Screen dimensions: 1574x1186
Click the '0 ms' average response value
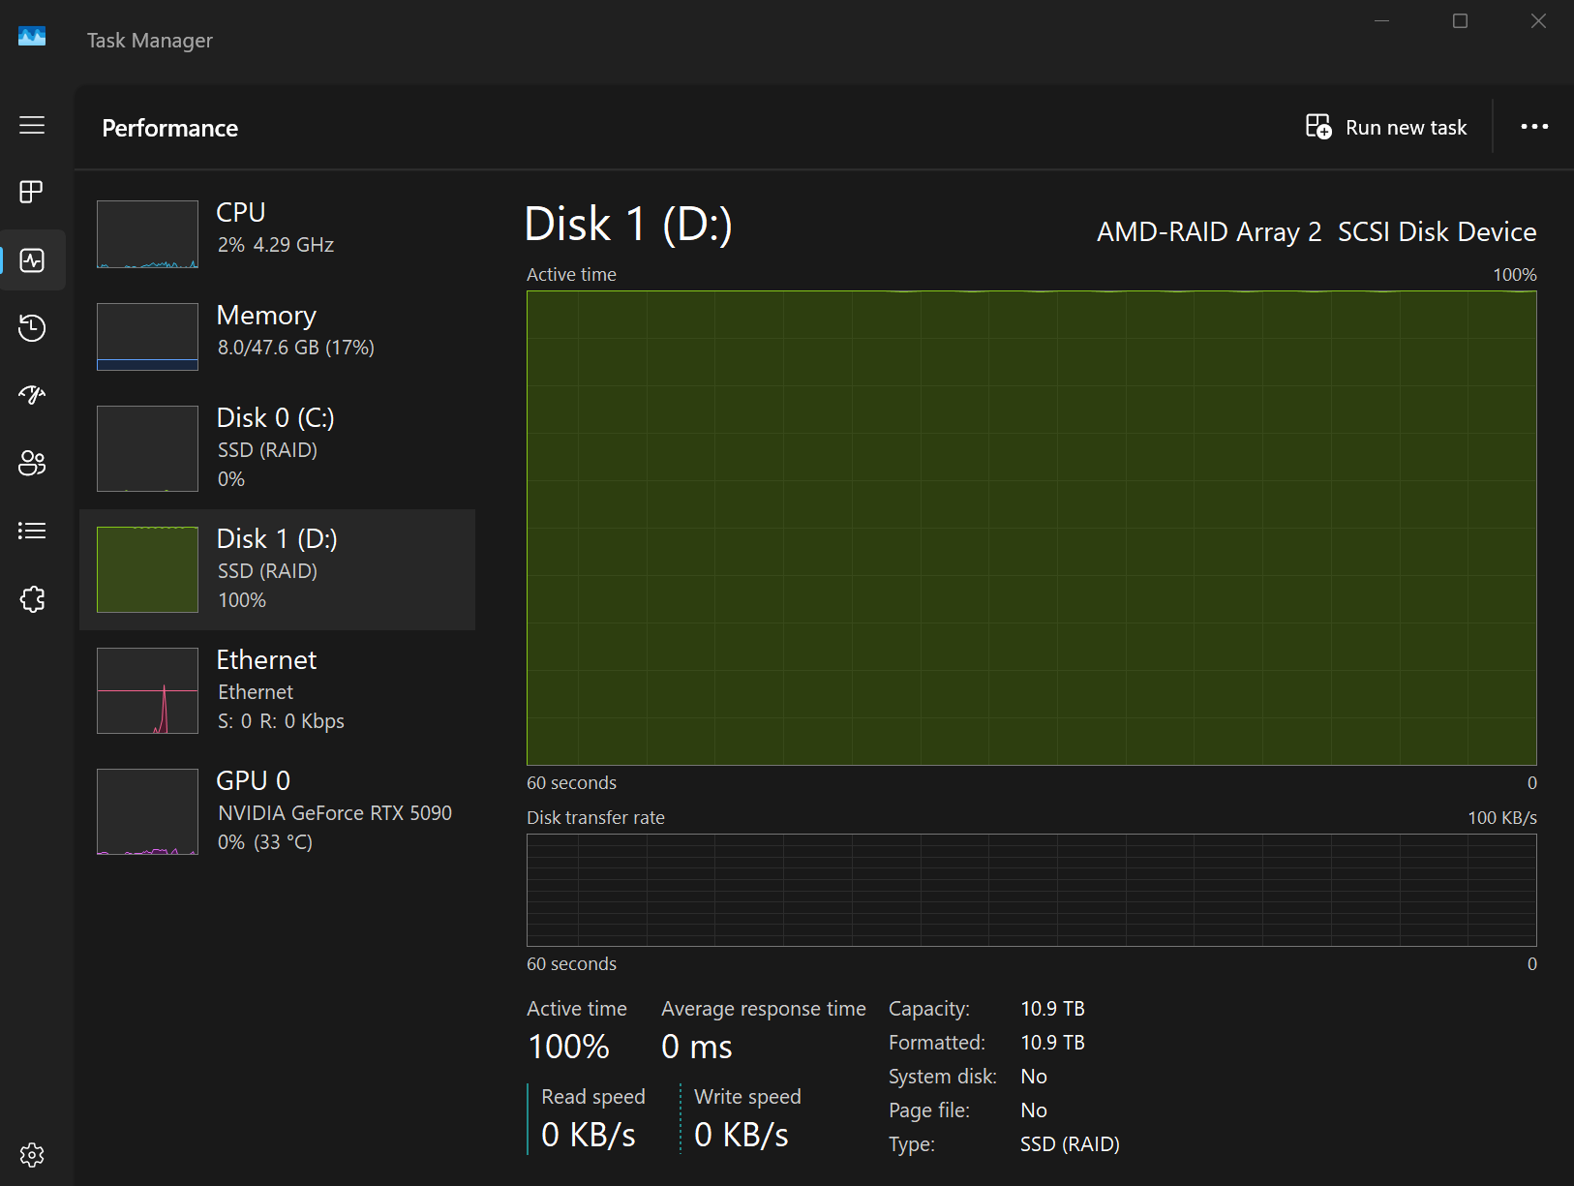pyautogui.click(x=697, y=1047)
